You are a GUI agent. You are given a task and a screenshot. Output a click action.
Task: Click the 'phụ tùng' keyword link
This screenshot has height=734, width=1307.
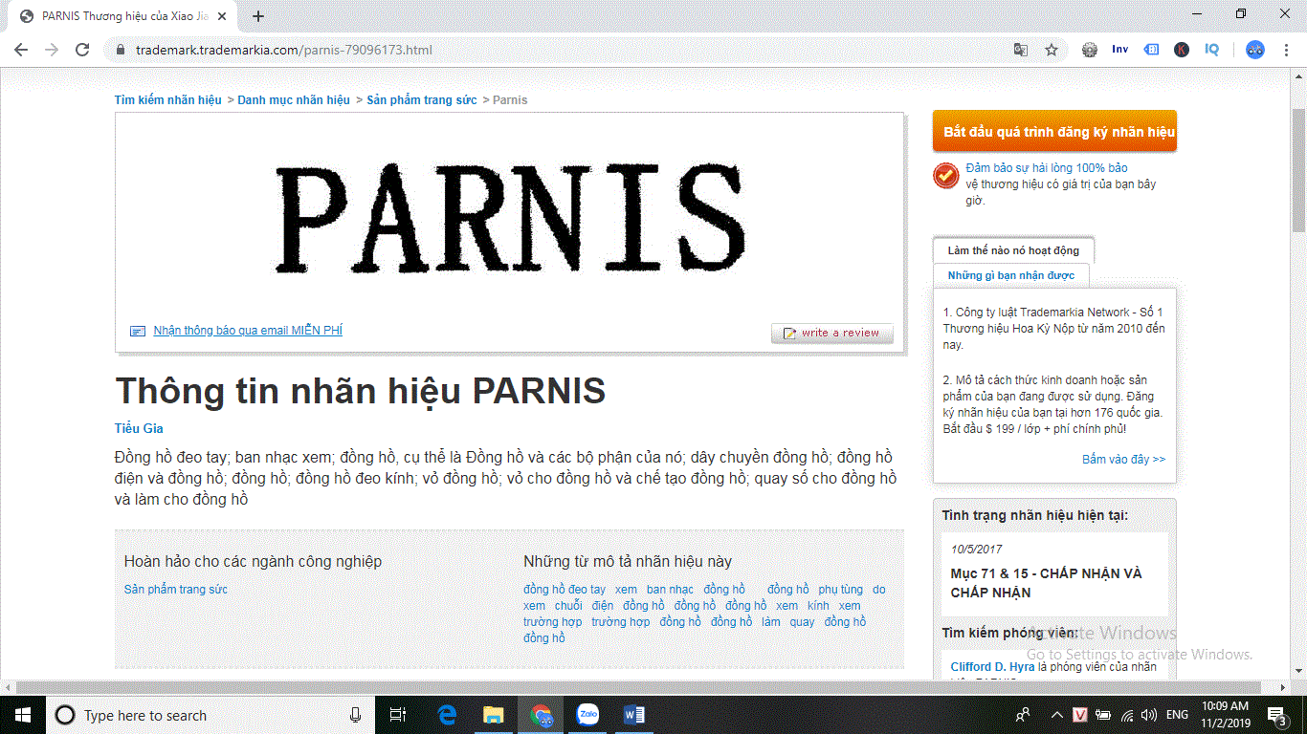[x=841, y=590]
